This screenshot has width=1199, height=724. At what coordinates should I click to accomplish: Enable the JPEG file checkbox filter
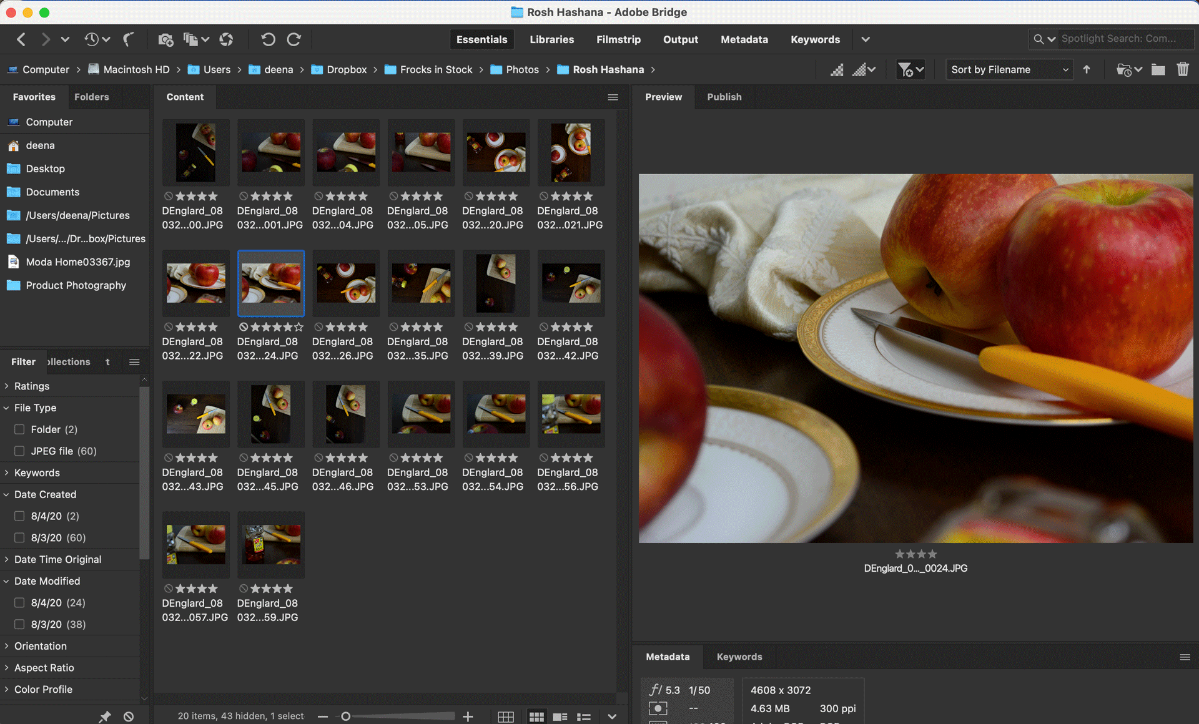pos(21,450)
